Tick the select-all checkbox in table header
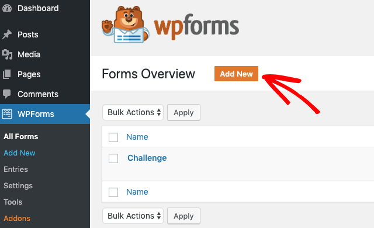 (x=113, y=137)
